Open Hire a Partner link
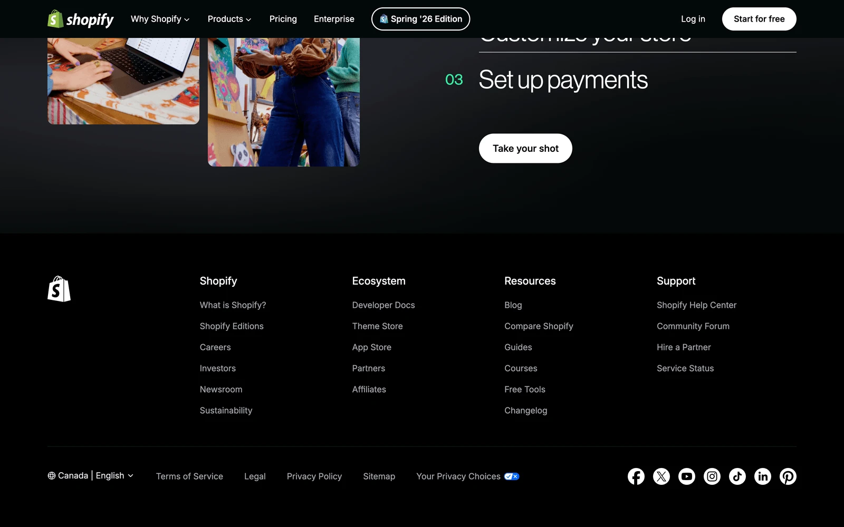Screen dimensions: 844x527 tap(684, 347)
